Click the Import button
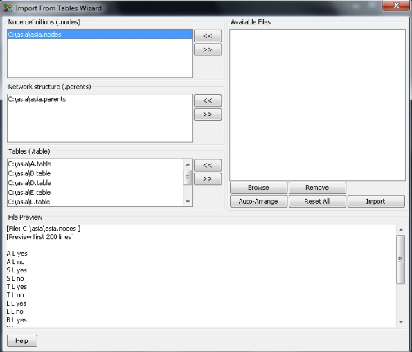The width and height of the screenshot is (412, 352). click(x=376, y=202)
